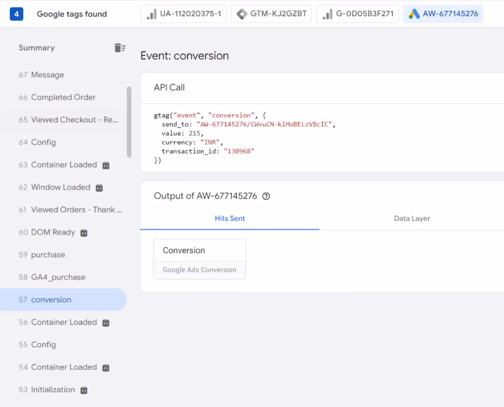Select event 62 Window Loaded
Screen dimensions: 504x407
[x=63, y=188]
